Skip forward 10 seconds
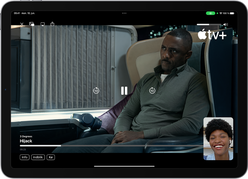Screen dimensions: 248x179 (x=152, y=91)
